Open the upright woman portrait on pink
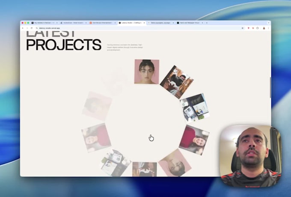291x197 pixels. 147,72
